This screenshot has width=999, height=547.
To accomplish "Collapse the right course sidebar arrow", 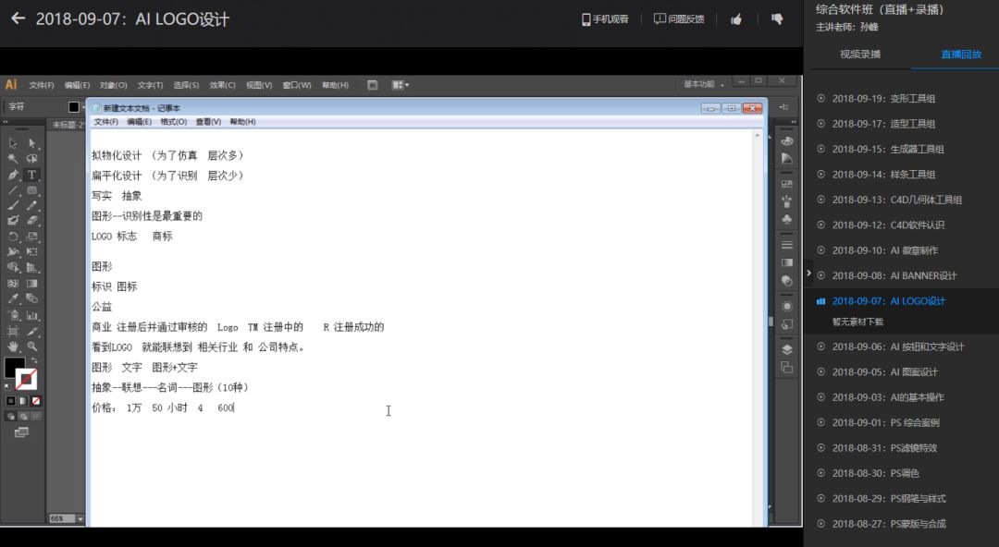I will point(809,273).
